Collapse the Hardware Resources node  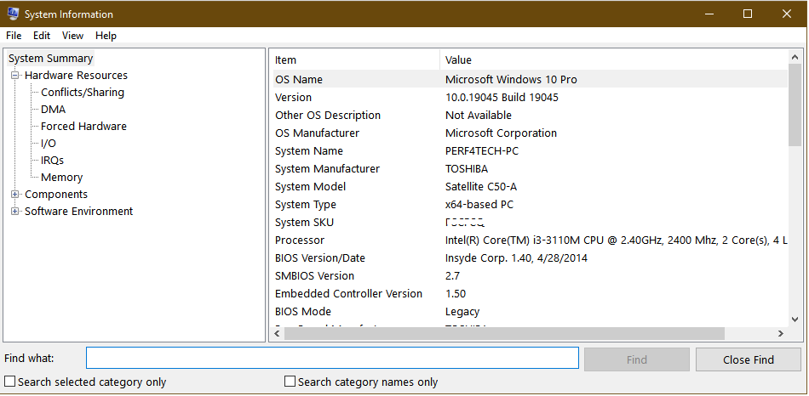click(15, 75)
